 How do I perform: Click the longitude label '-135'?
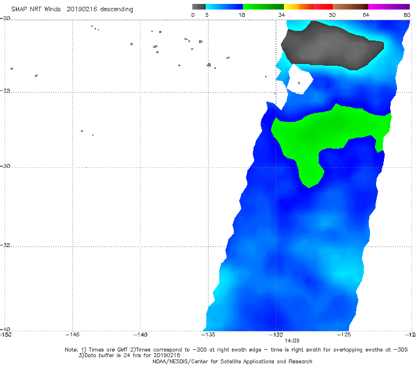tap(208, 335)
